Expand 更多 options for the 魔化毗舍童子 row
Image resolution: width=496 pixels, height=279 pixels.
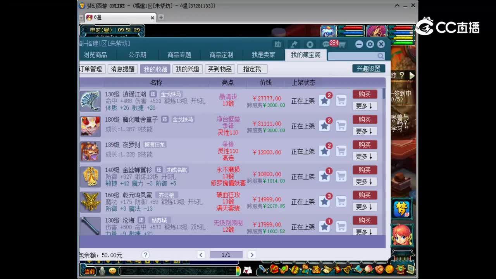[x=365, y=131]
